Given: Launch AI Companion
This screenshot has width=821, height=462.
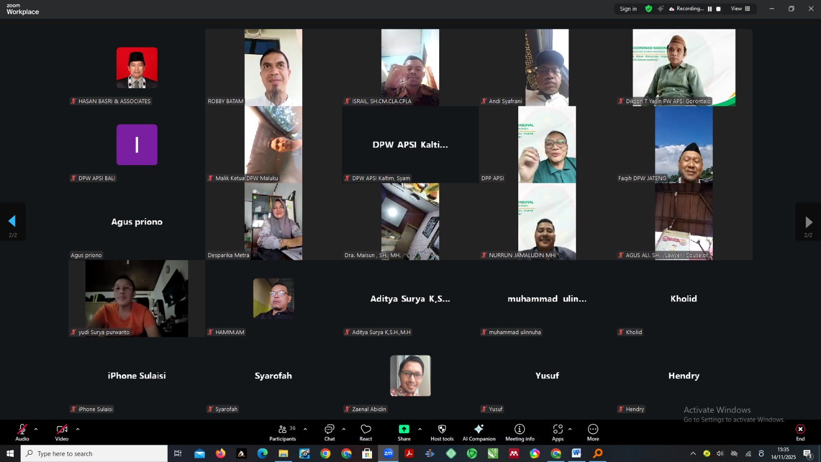Looking at the screenshot, I should pos(479,432).
